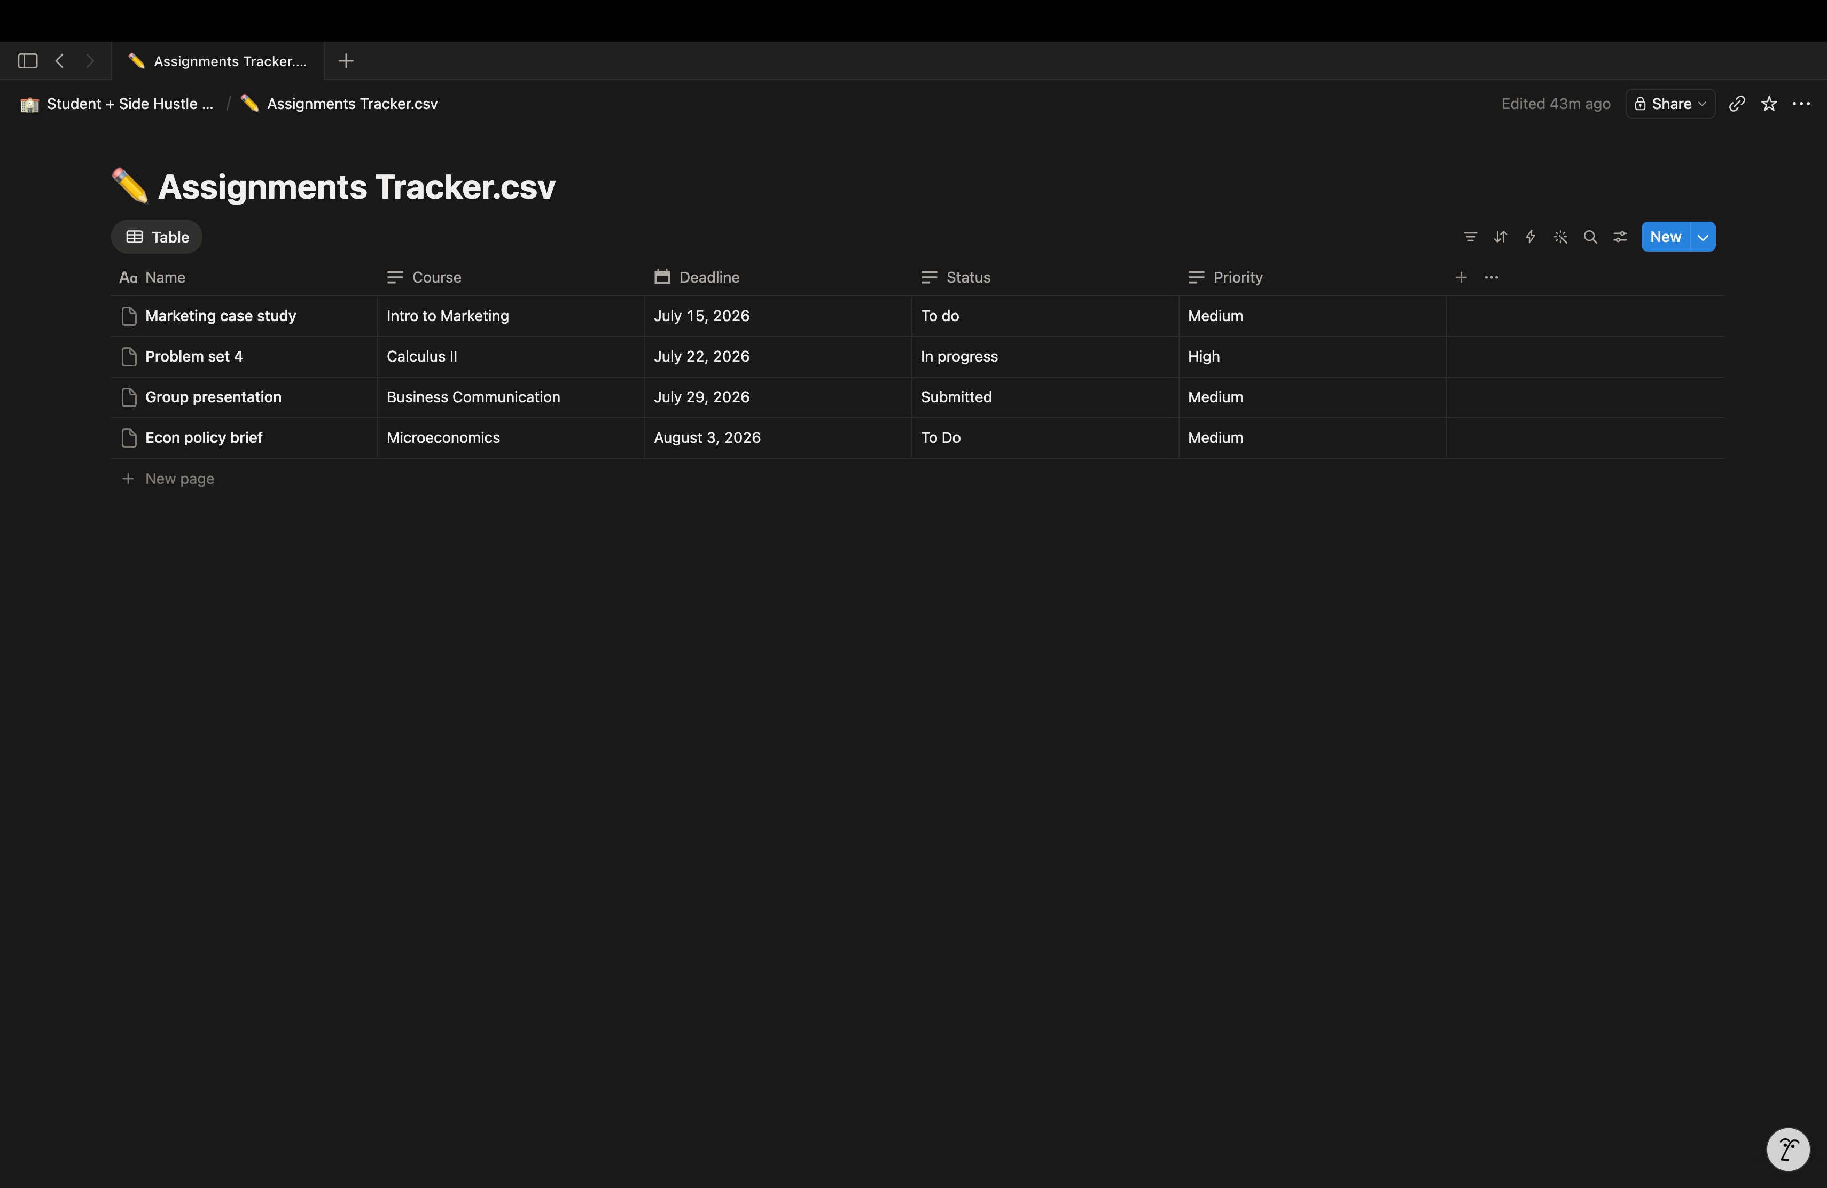The image size is (1827, 1188).
Task: Open view settings sliders icon
Action: [1620, 237]
